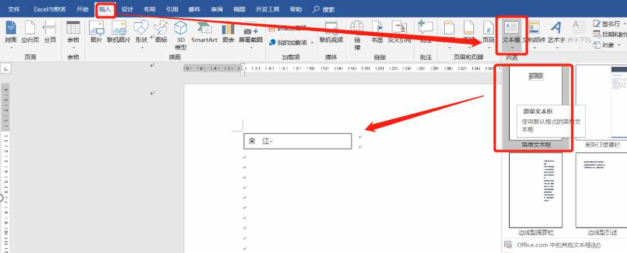Expand the 封面 dropdown arrow

coord(11,48)
